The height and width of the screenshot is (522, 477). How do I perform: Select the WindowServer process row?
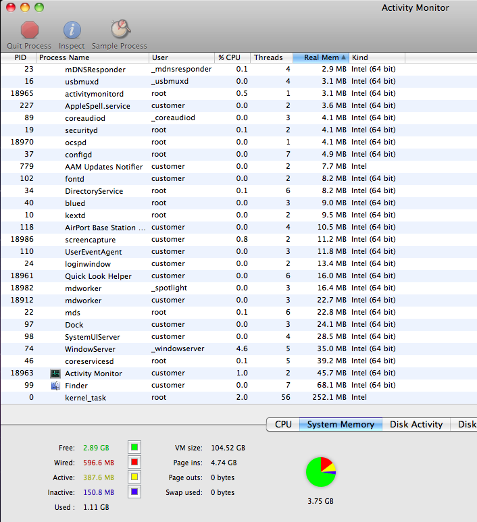point(238,349)
